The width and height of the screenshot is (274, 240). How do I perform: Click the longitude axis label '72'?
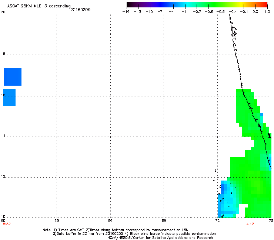[x=217, y=221]
